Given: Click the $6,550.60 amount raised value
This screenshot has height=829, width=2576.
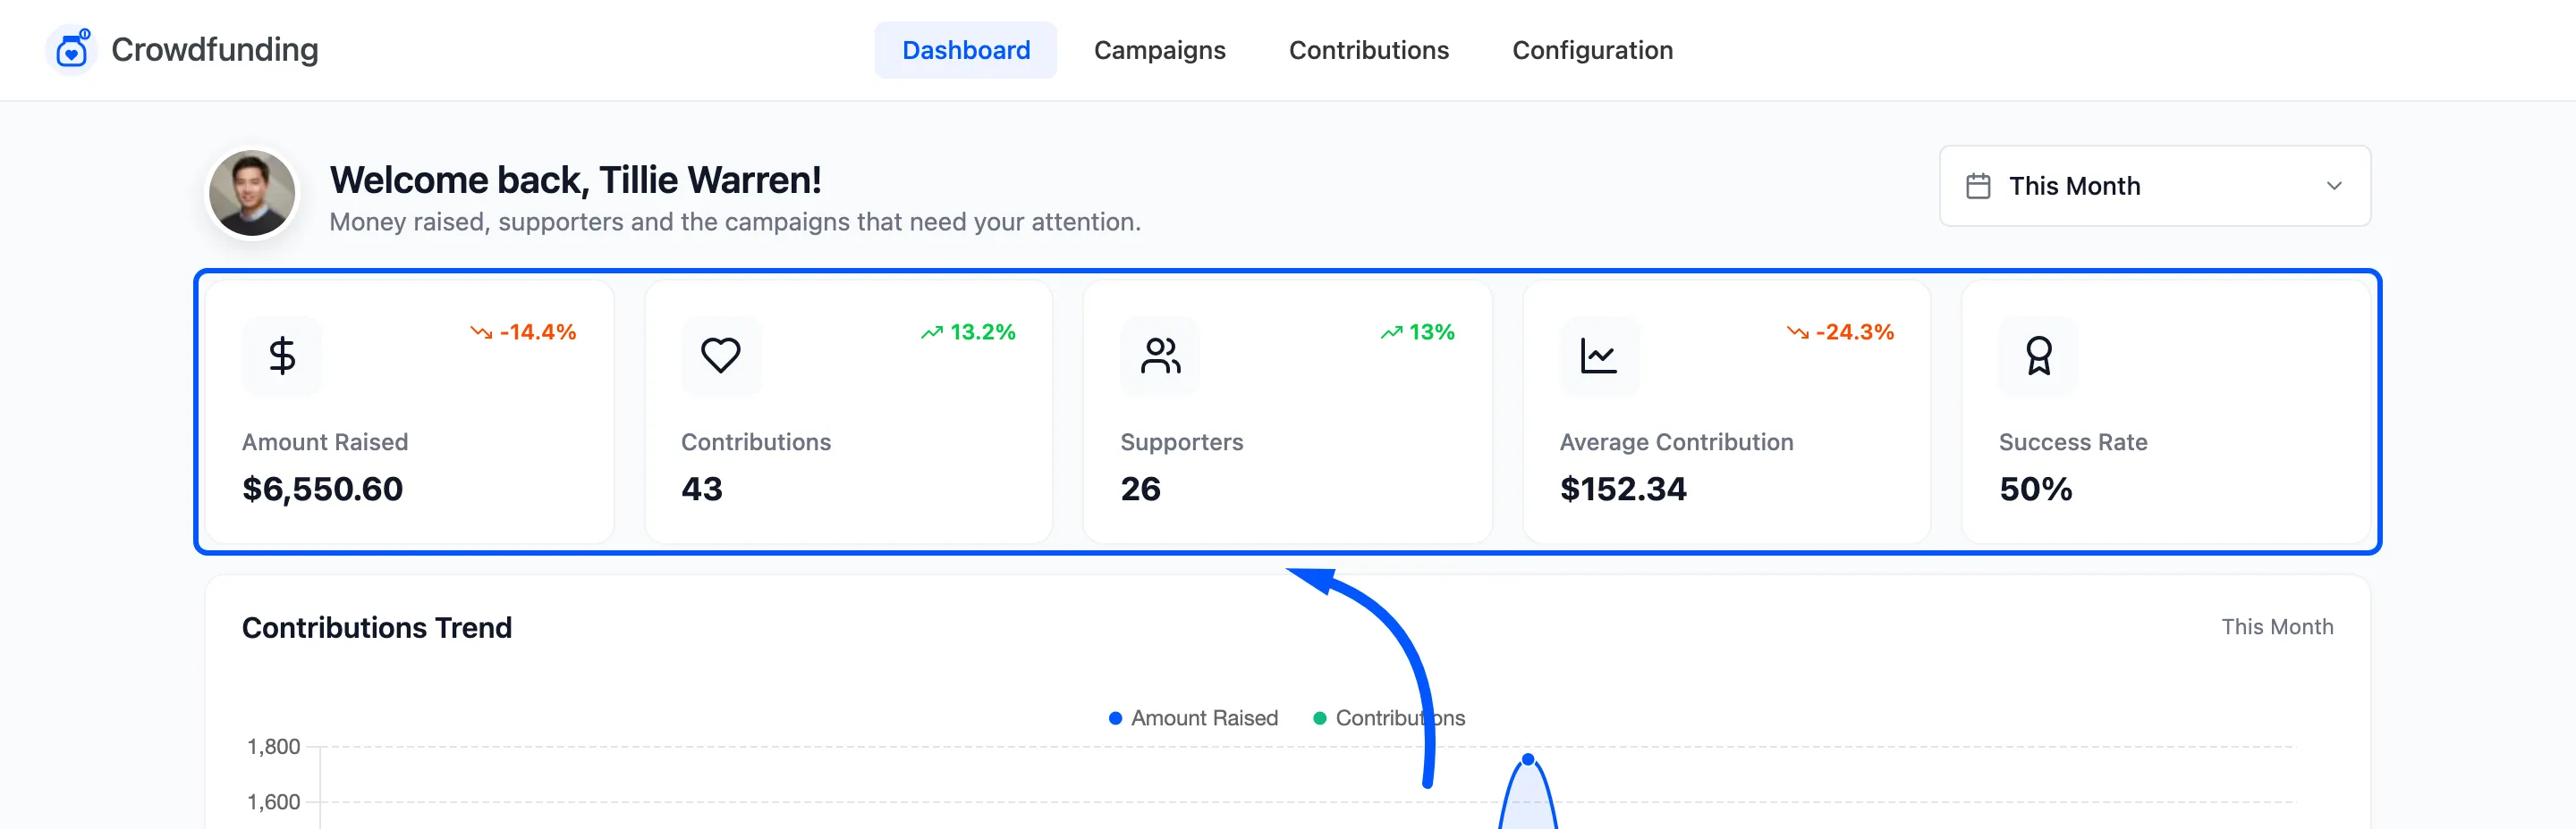Looking at the screenshot, I should pyautogui.click(x=322, y=489).
